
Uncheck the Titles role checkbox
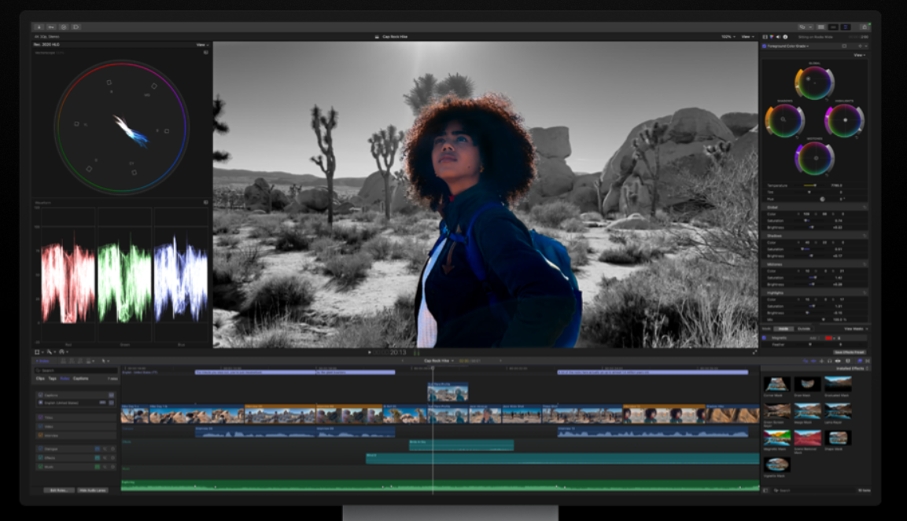click(x=40, y=417)
